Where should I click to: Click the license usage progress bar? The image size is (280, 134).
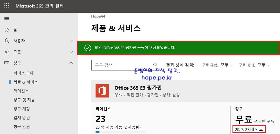[121, 132]
